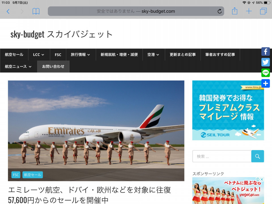Expand the 航空ニュース dropdown menu
Image resolution: width=272 pixels, height=204 pixels.
(x=18, y=67)
